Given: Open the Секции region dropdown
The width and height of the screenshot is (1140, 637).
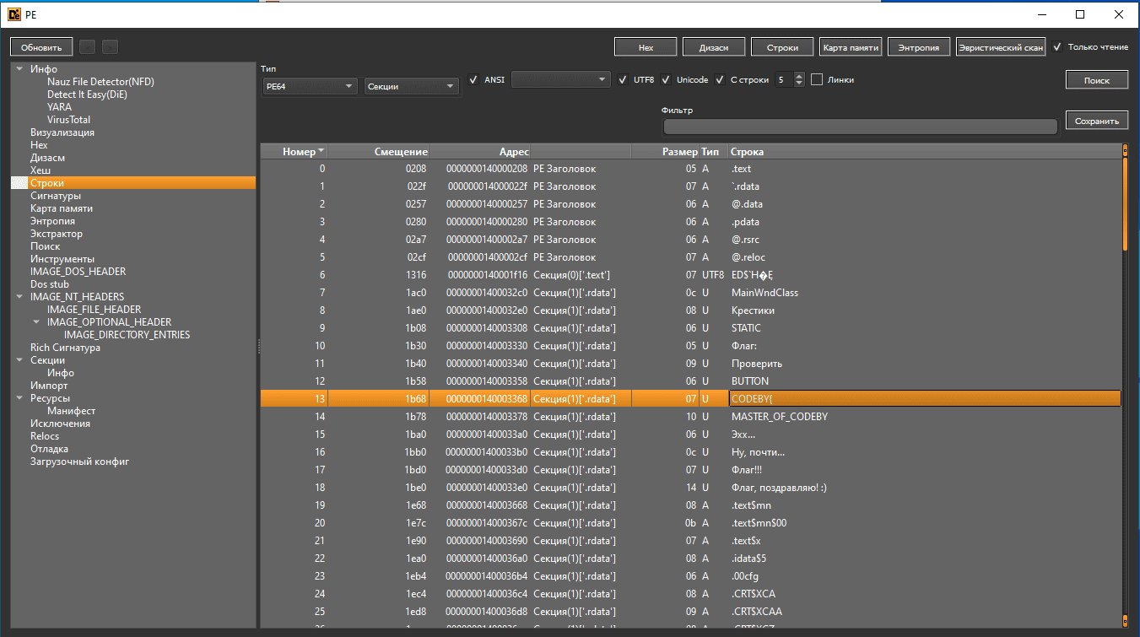Looking at the screenshot, I should (x=411, y=86).
